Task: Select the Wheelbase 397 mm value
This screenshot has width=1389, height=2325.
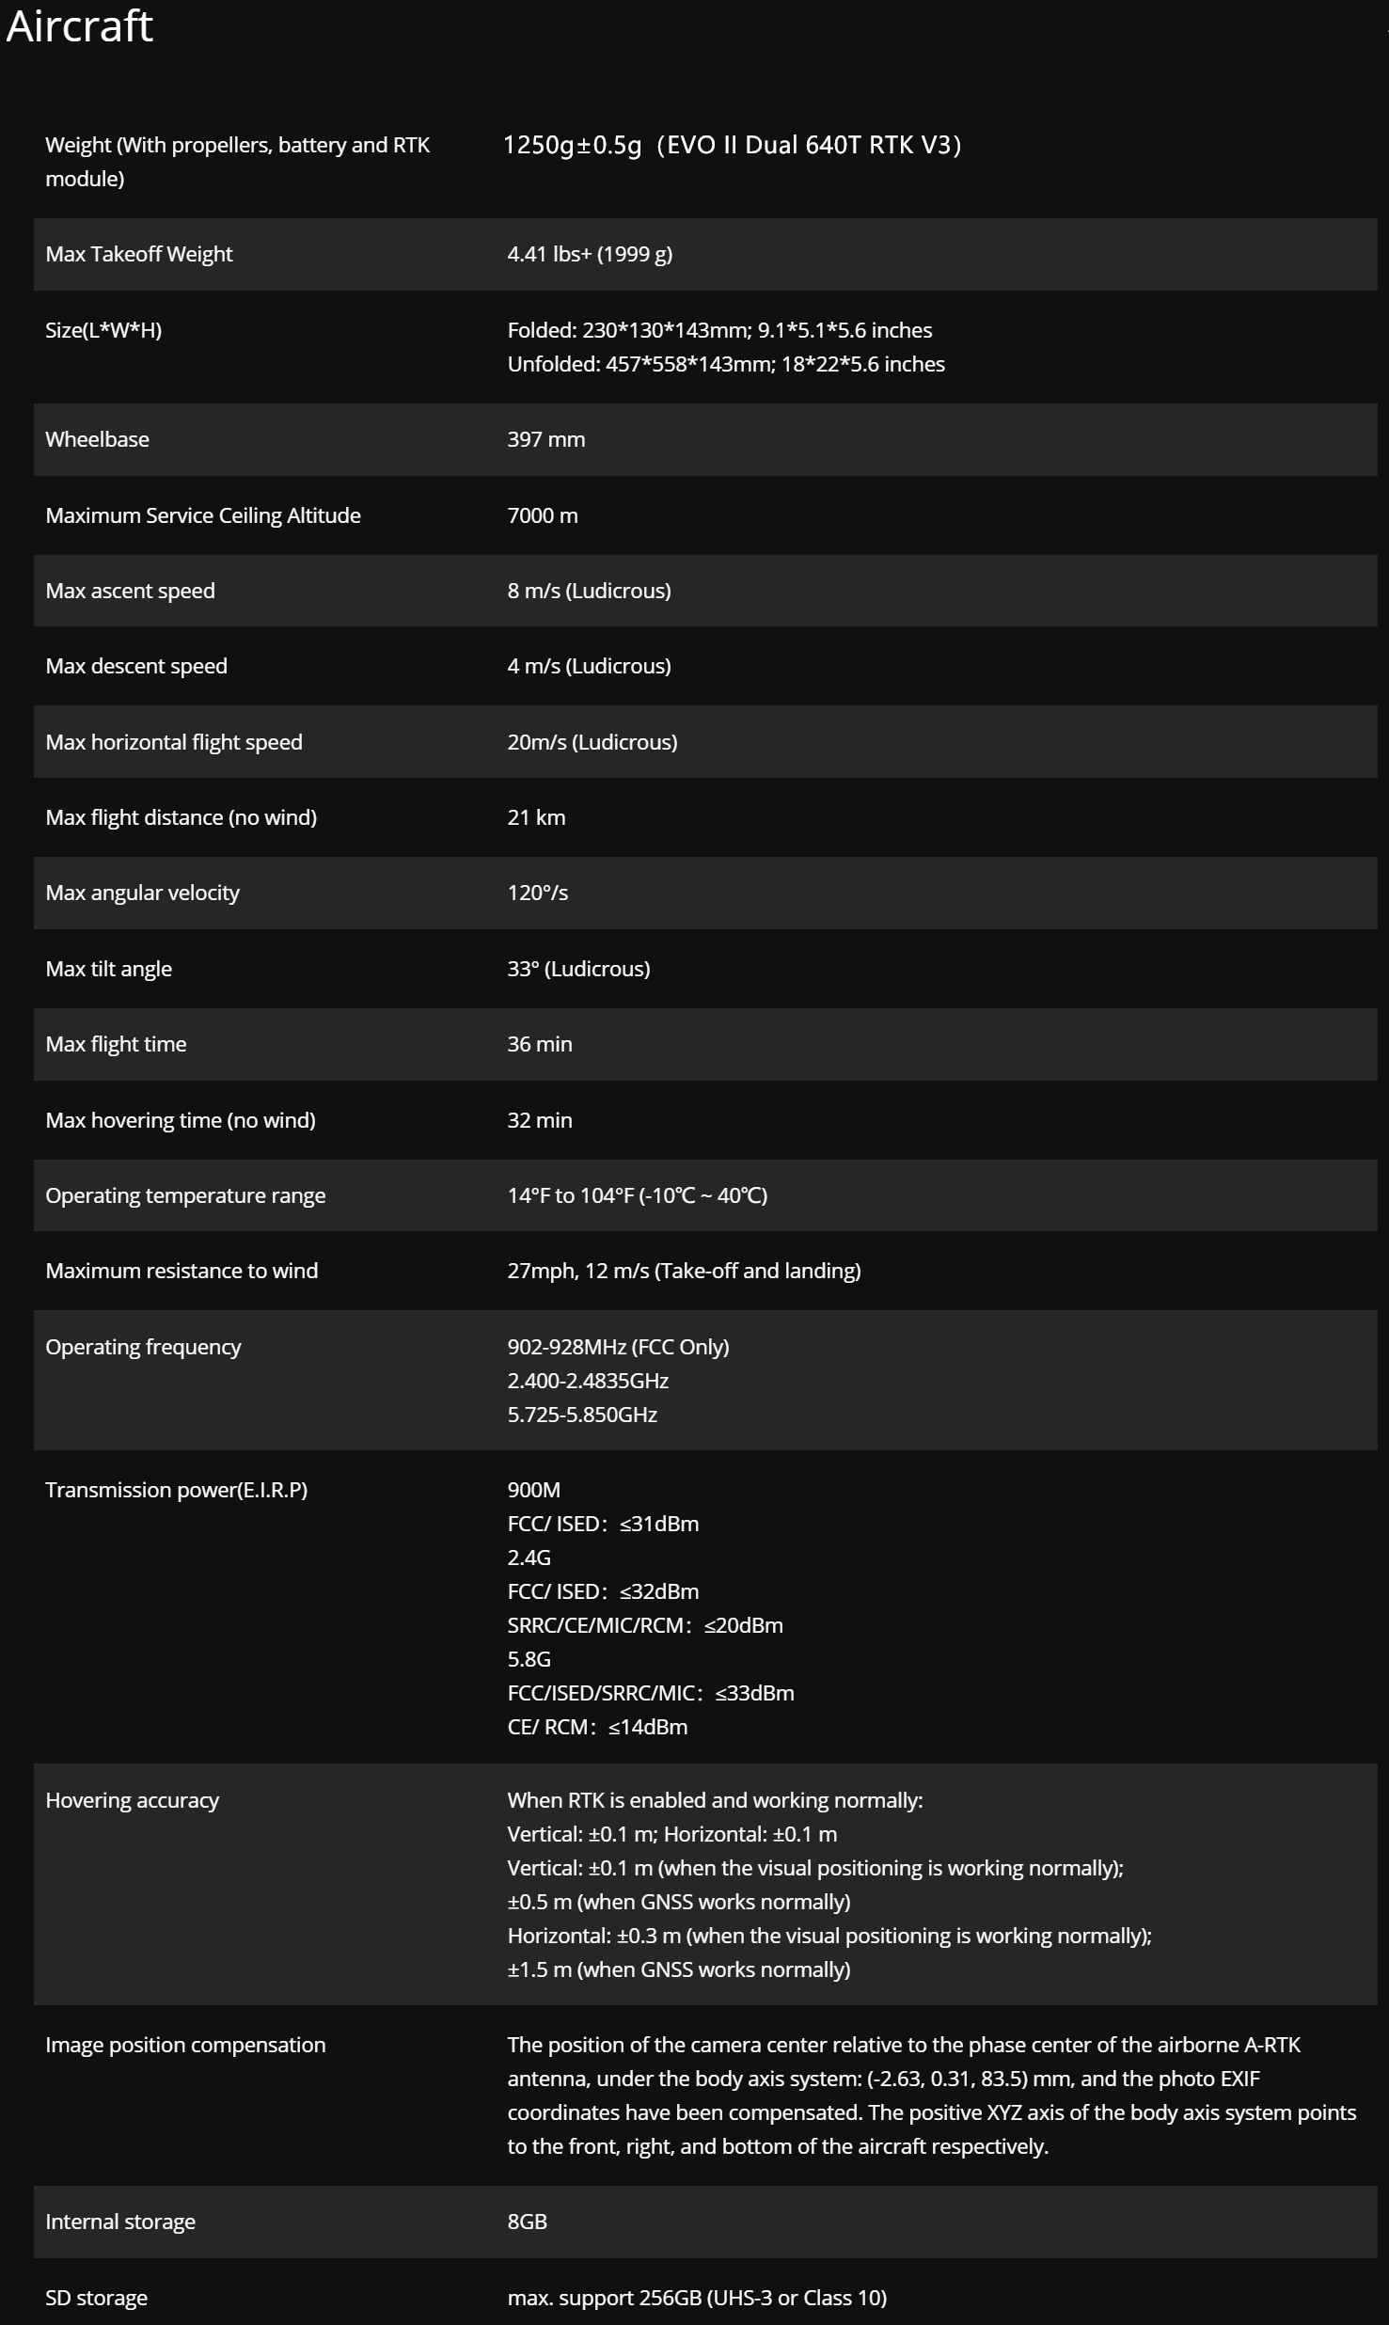Action: click(546, 439)
